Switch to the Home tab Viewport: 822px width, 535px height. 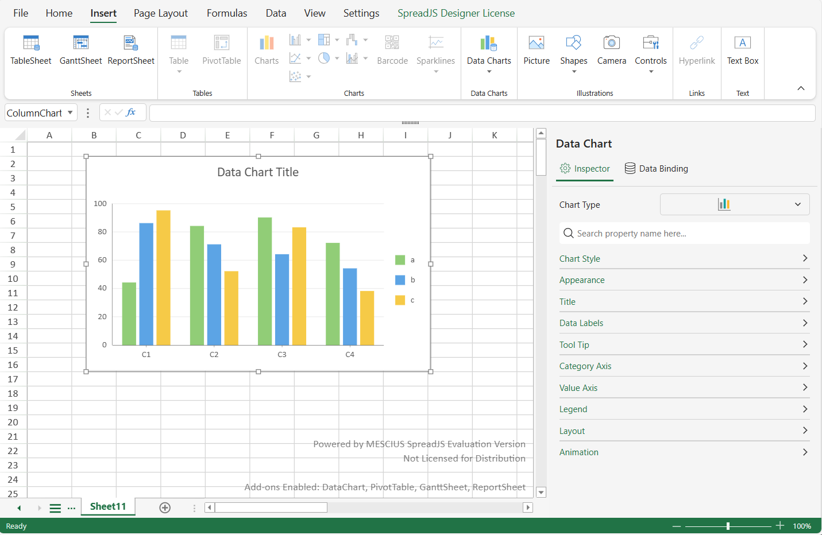pyautogui.click(x=59, y=13)
